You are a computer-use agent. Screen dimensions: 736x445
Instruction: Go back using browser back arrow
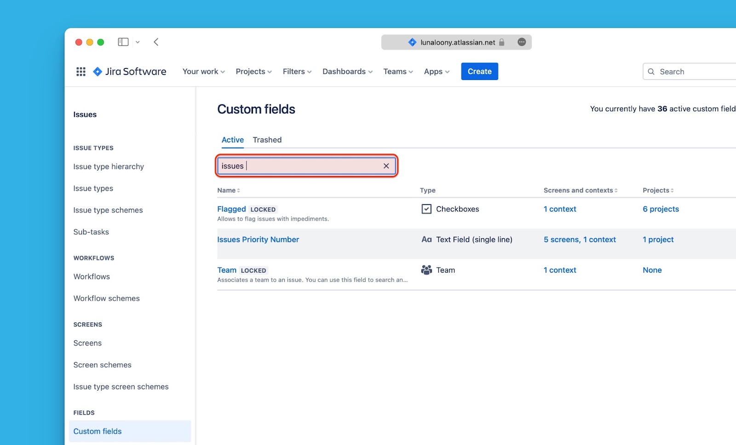click(156, 42)
